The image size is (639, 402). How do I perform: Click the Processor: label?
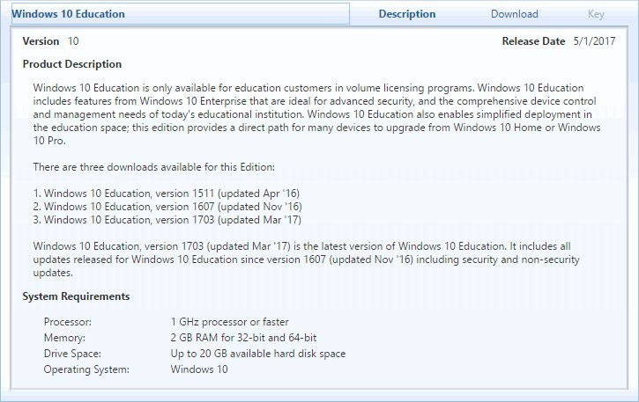[68, 322]
